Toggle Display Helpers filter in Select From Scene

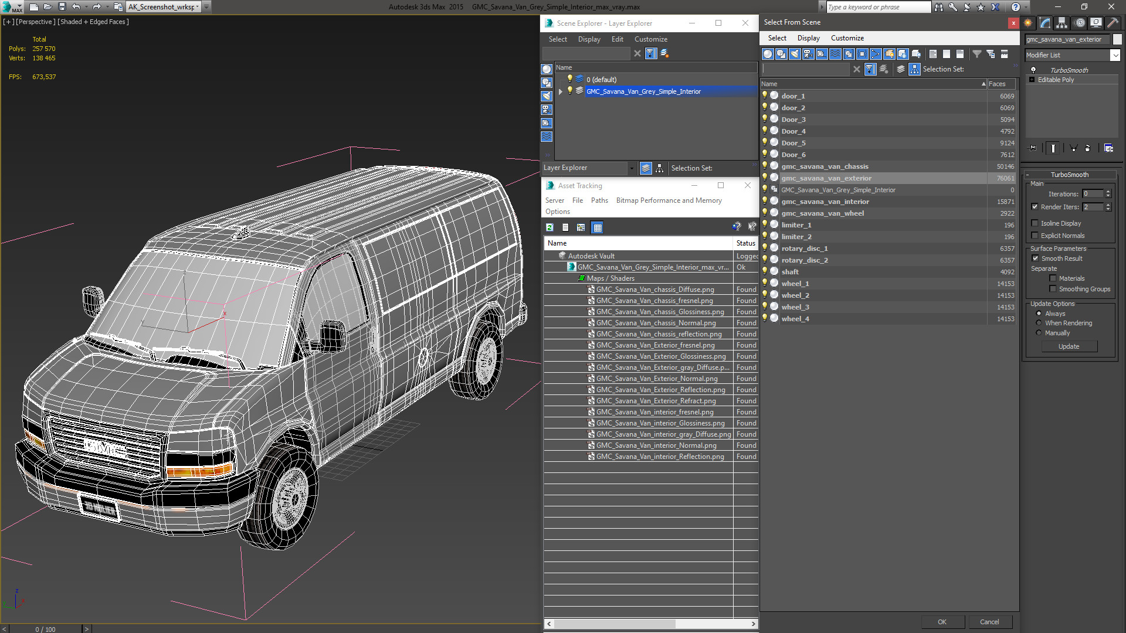(822, 54)
